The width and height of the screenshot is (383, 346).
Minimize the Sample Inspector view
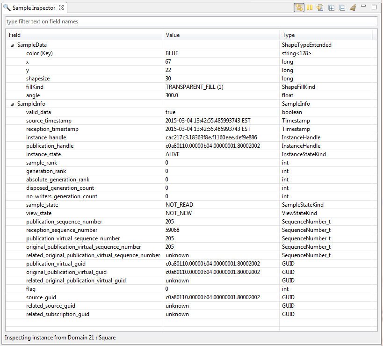pos(363,6)
